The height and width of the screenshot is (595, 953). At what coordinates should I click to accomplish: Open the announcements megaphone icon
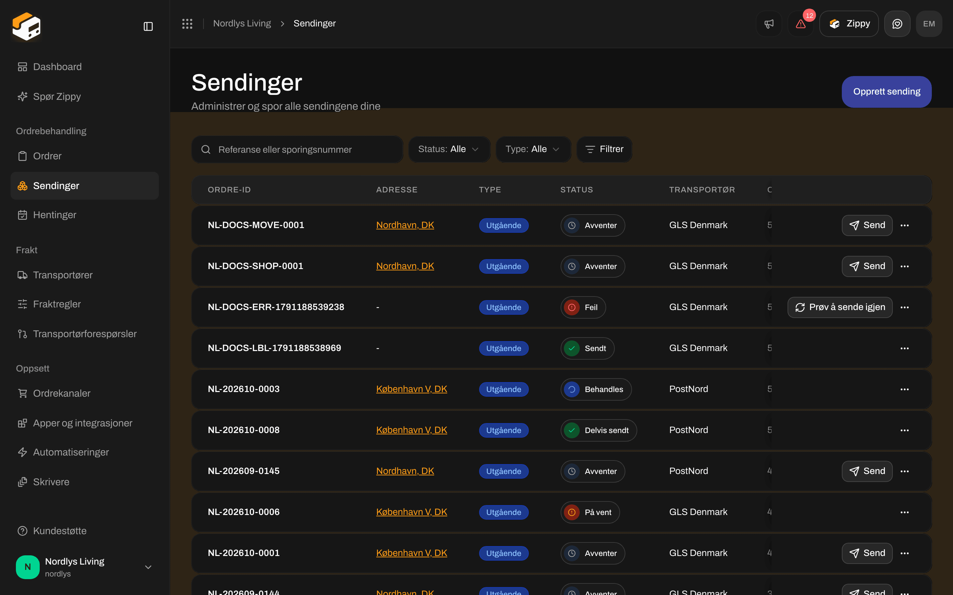pos(769,23)
